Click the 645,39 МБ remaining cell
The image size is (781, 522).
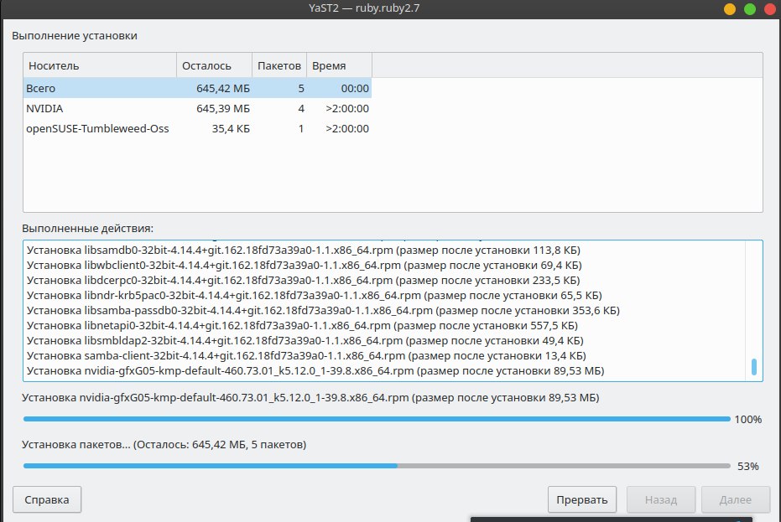(223, 108)
